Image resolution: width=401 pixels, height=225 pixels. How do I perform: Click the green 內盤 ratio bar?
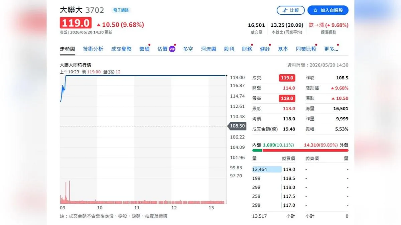click(x=257, y=150)
